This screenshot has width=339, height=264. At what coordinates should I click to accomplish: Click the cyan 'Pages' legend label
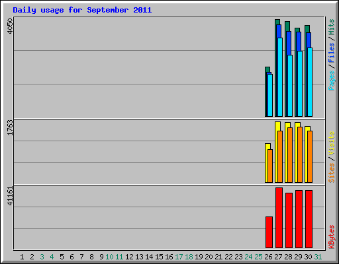[x=331, y=81]
